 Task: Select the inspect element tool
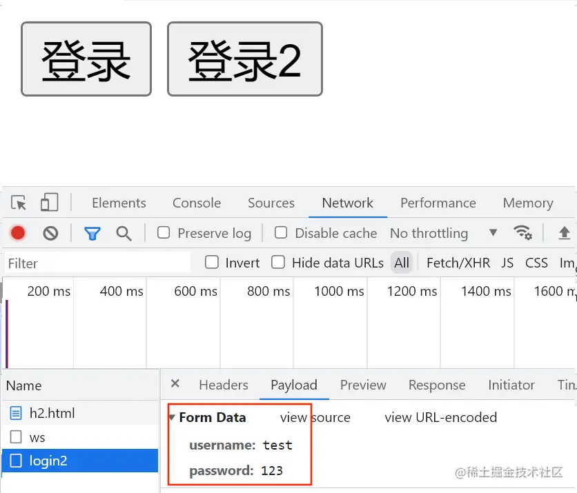coord(19,203)
